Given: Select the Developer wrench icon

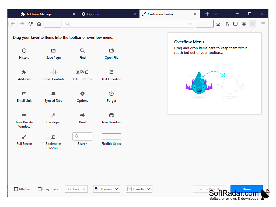Looking at the screenshot, I should click(53, 115).
